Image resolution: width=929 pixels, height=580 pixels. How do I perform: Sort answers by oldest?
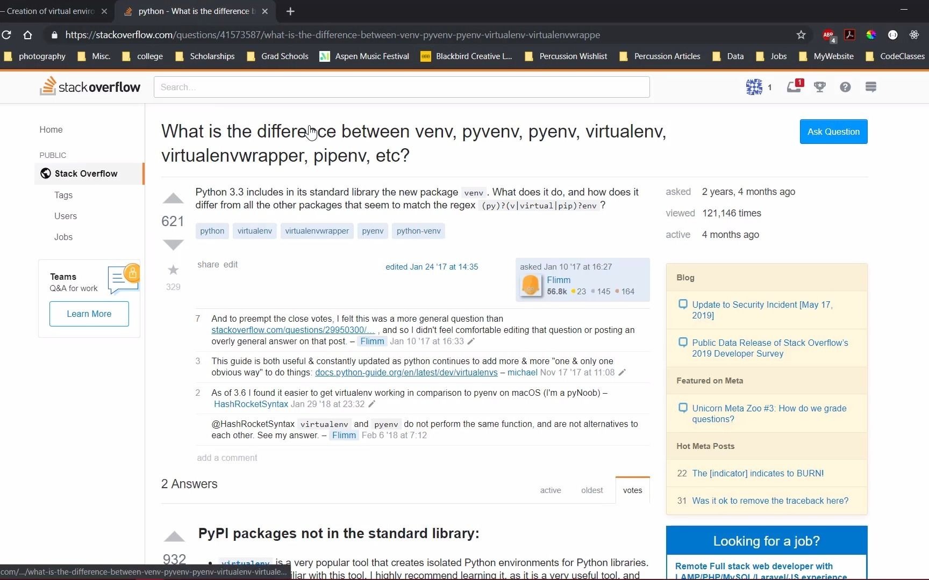592,490
